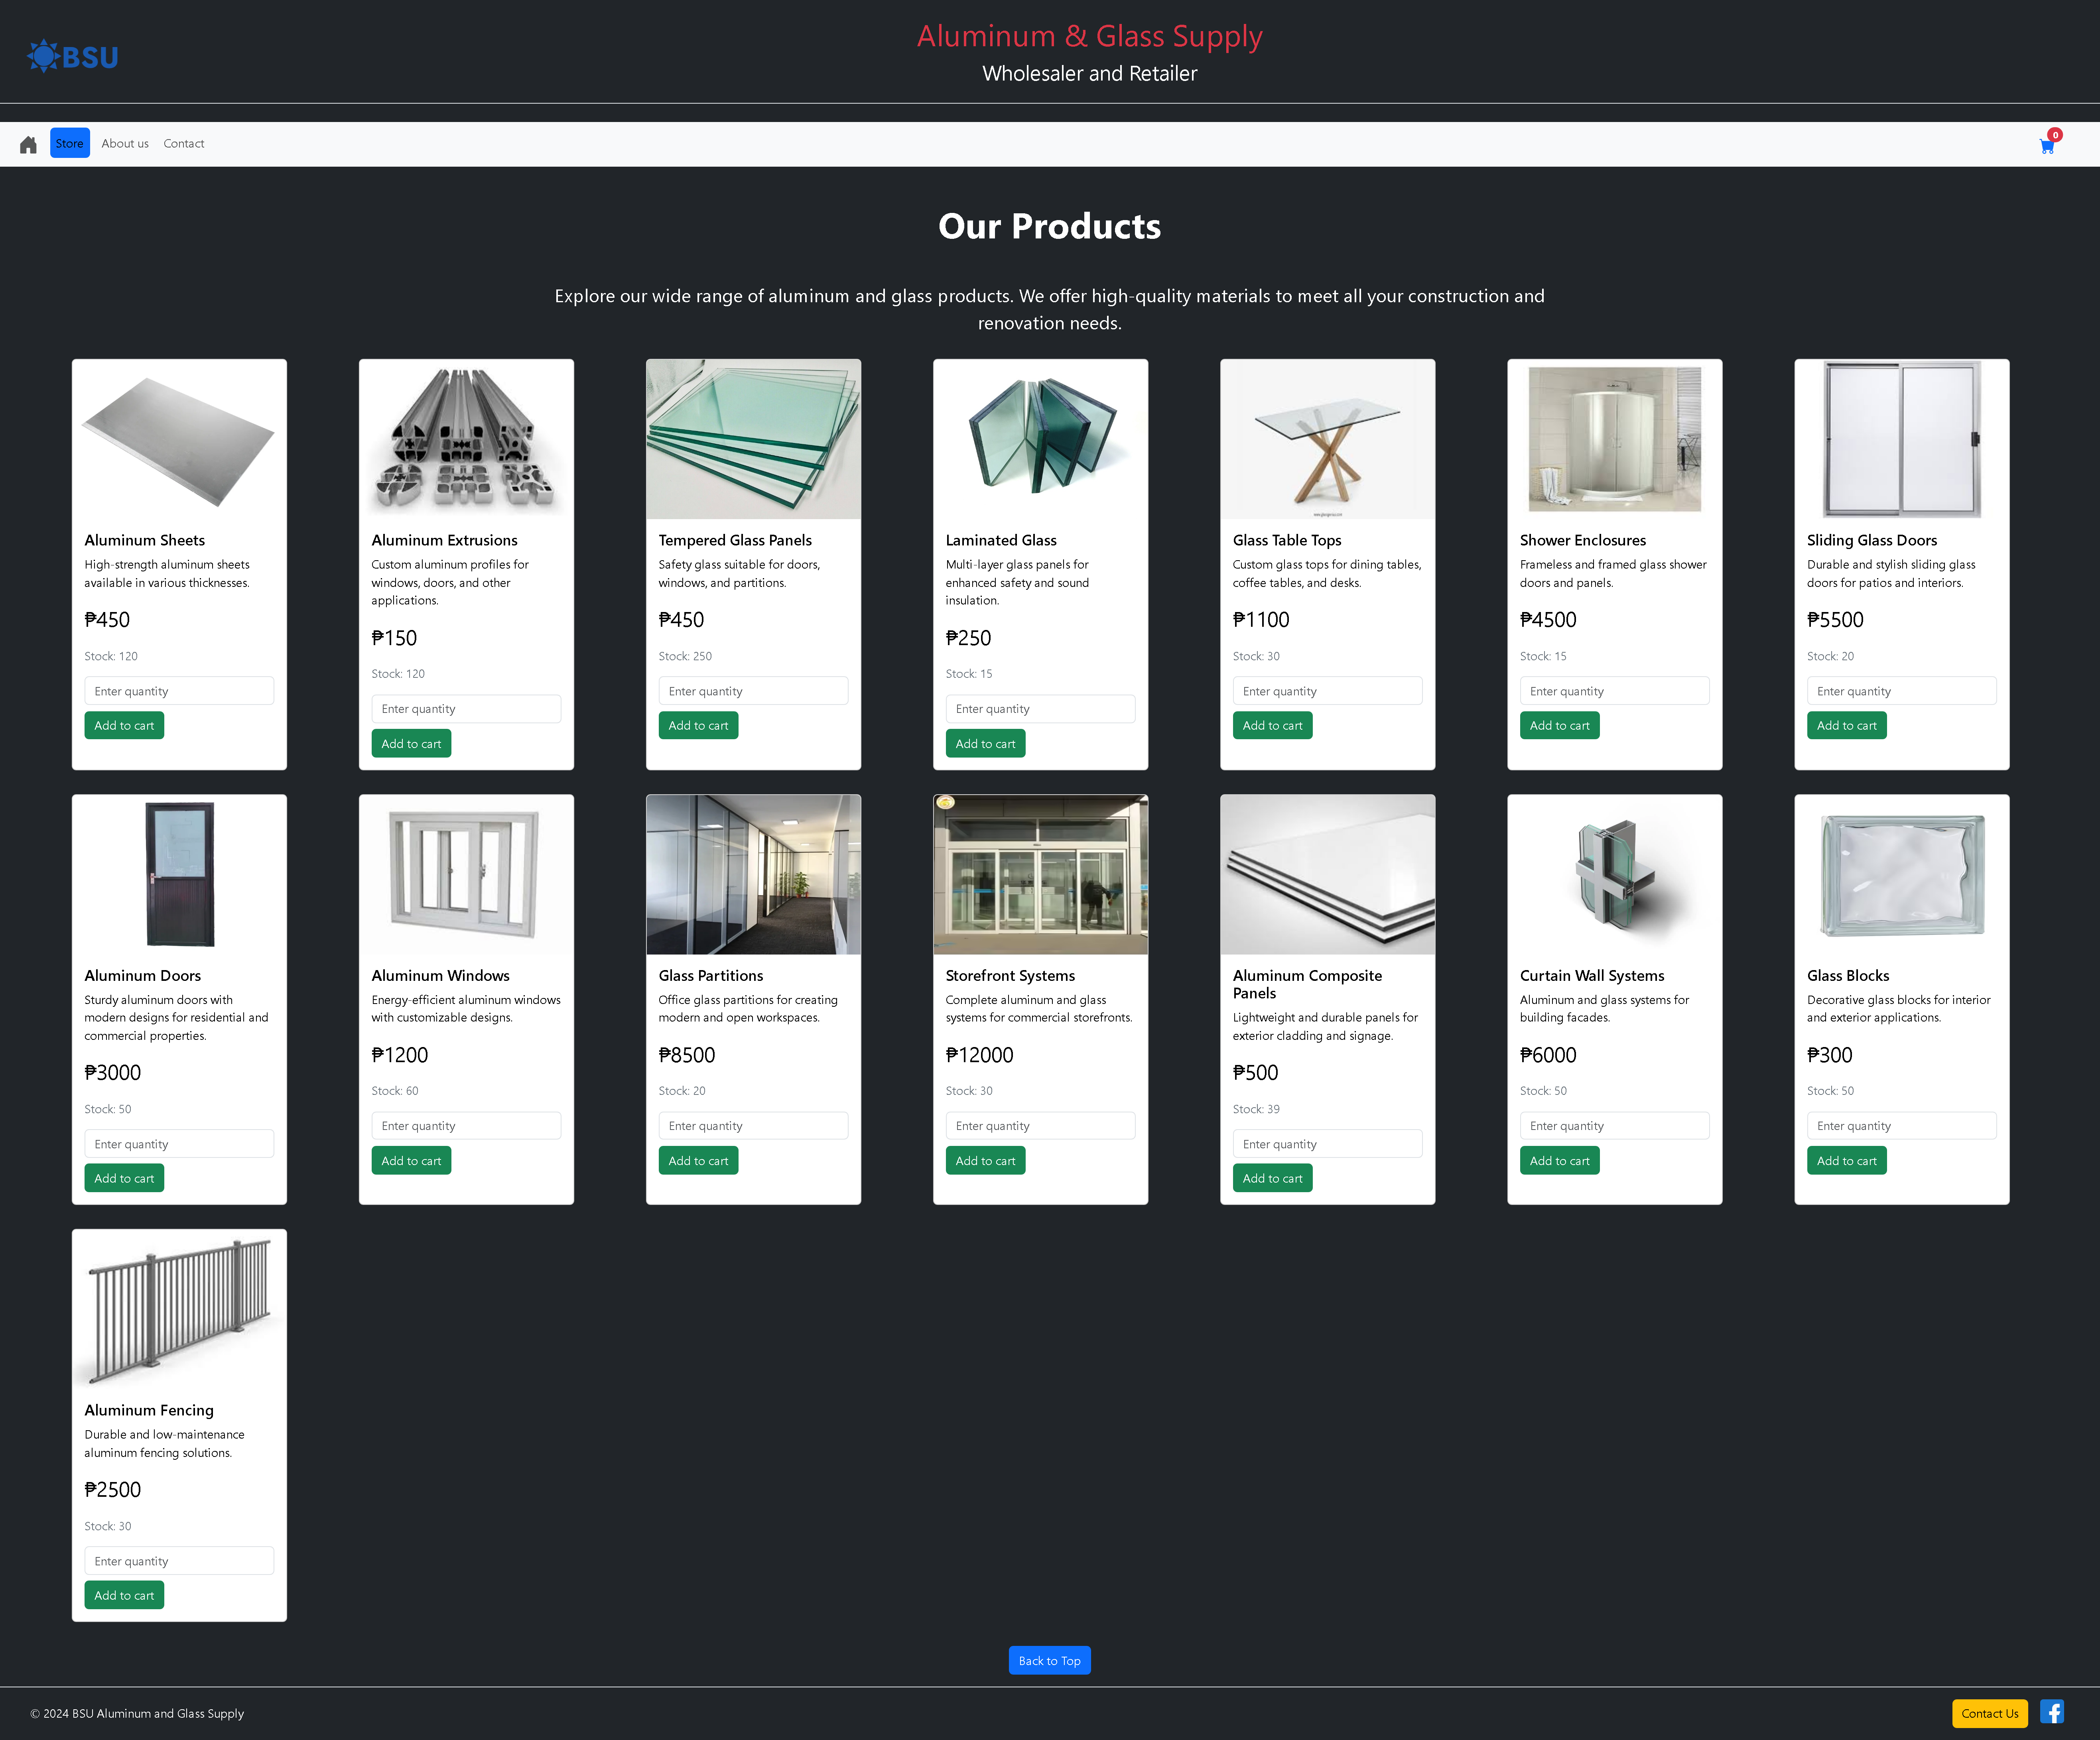Add Aluminum Fencing to cart
The width and height of the screenshot is (2100, 1740).
point(124,1595)
